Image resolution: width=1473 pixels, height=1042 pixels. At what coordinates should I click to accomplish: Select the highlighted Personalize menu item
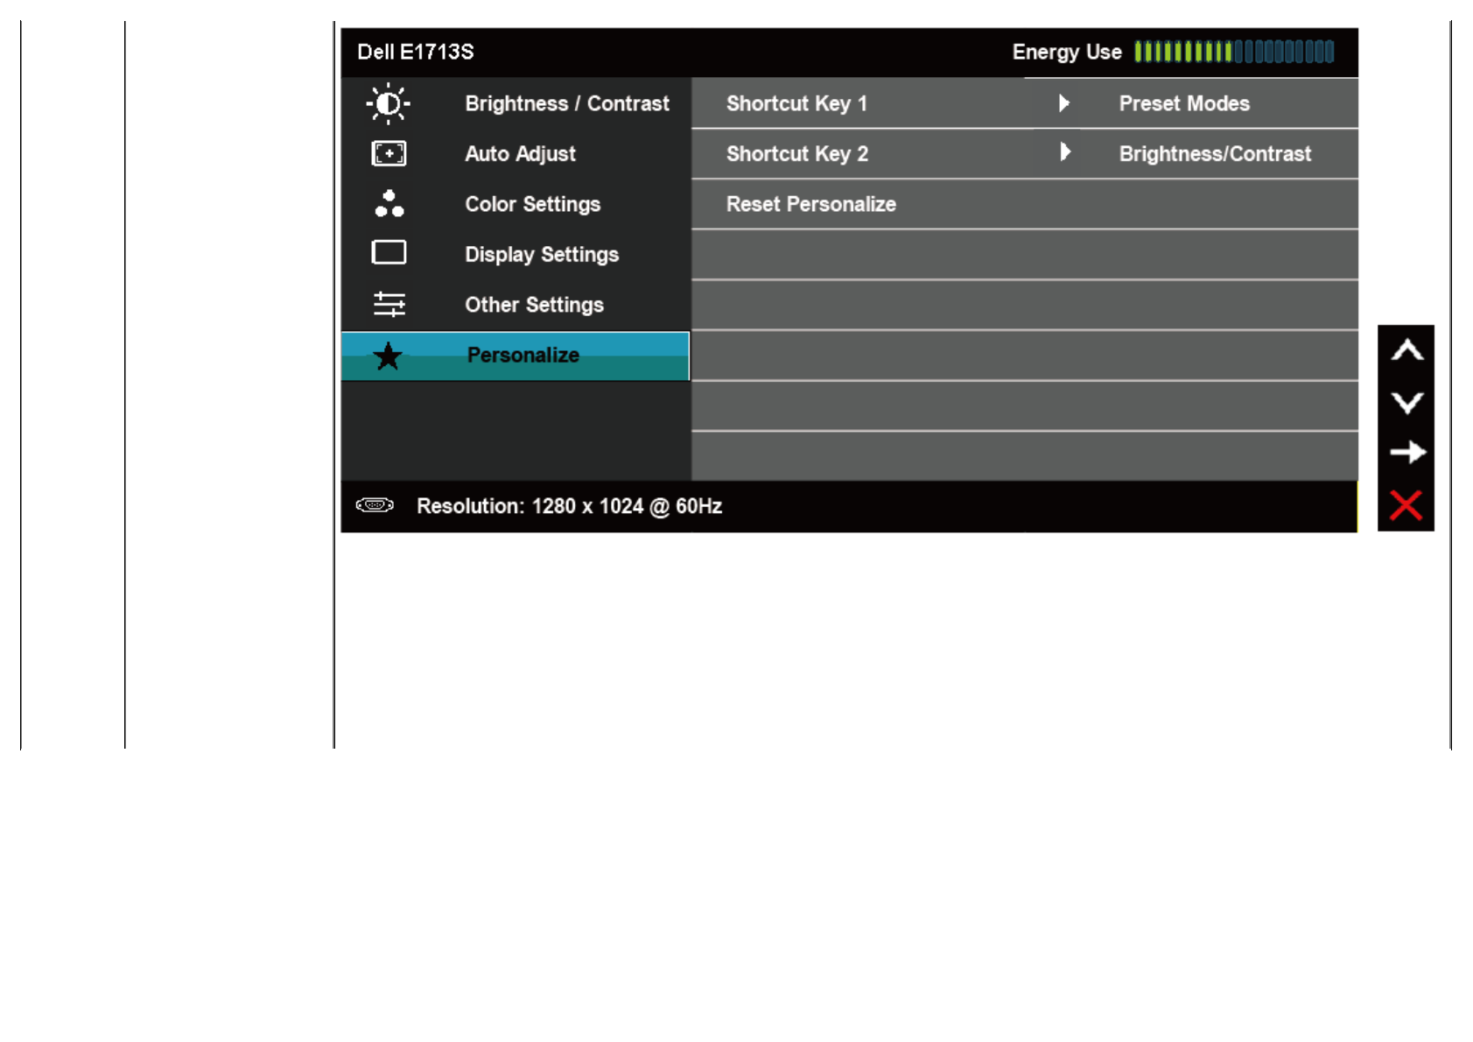(516, 356)
